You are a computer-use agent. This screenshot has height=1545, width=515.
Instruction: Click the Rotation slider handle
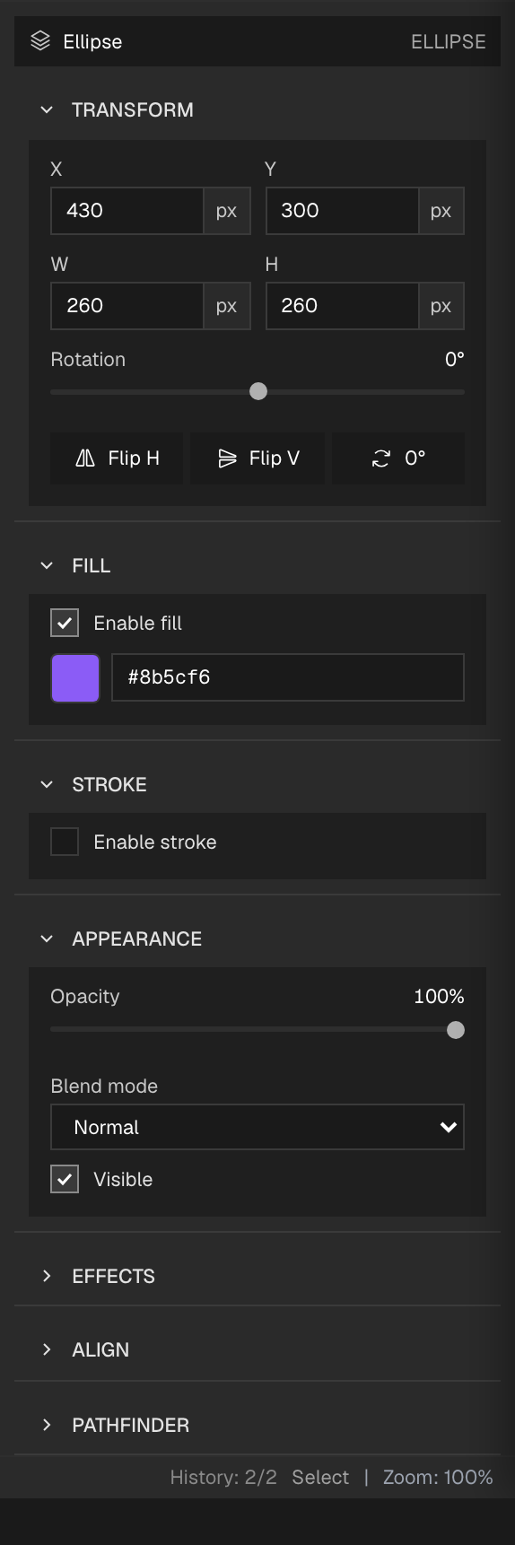click(x=258, y=391)
